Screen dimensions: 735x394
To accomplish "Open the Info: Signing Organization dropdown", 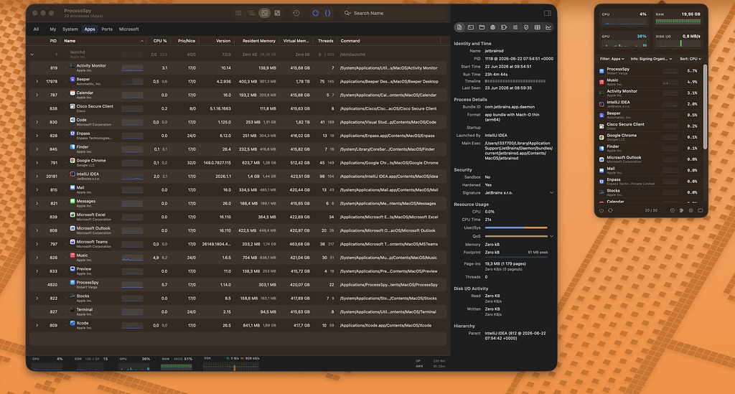I will click(651, 59).
